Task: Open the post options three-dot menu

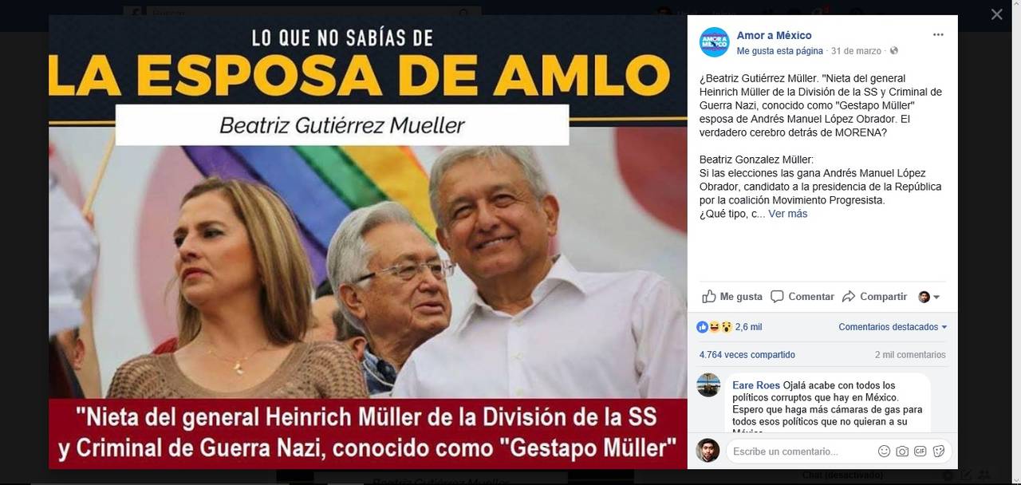Action: point(938,35)
